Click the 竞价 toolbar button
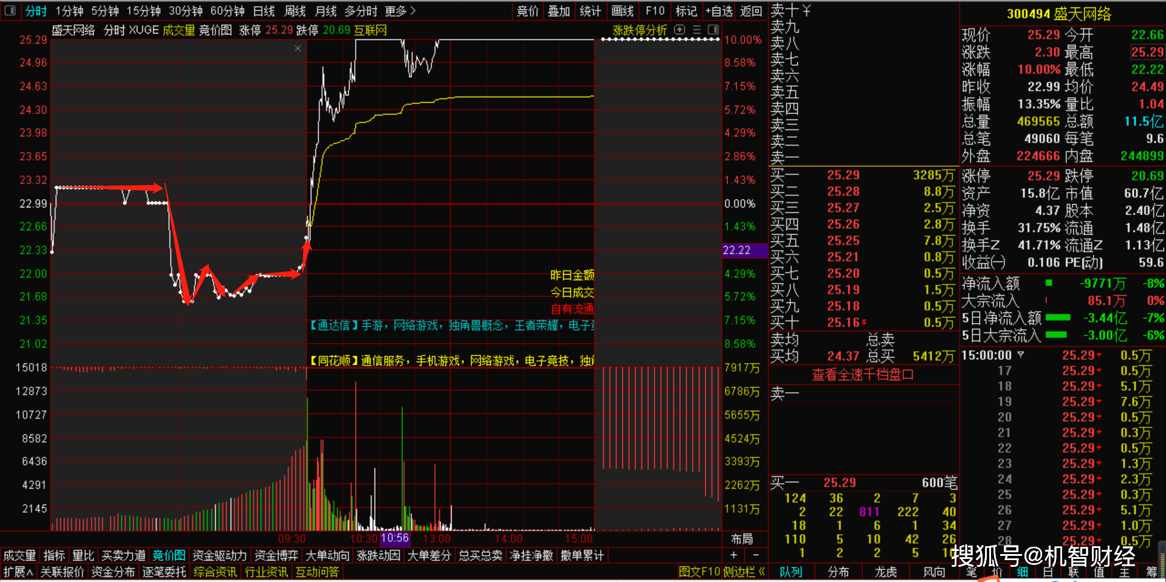1166x582 pixels. pyautogui.click(x=528, y=11)
